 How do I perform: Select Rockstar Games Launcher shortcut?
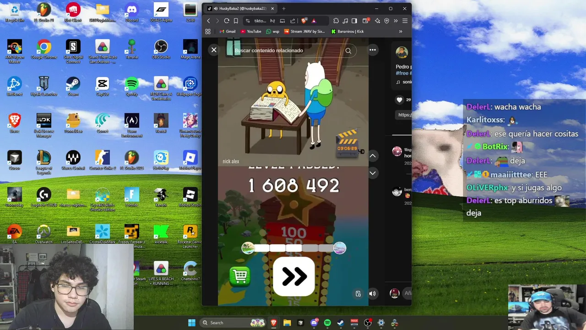(190, 236)
